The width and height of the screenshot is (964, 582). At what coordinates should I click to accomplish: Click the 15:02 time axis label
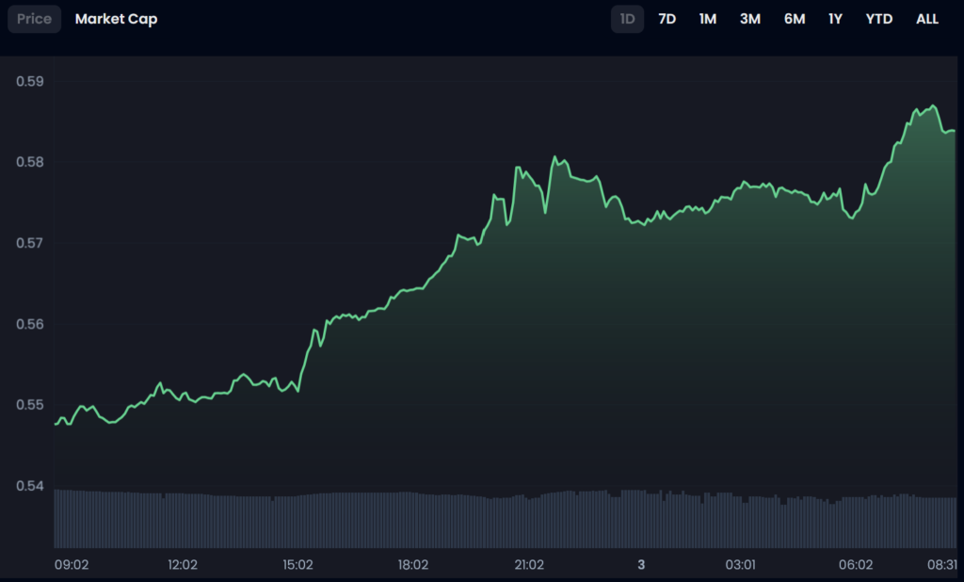[x=297, y=565]
